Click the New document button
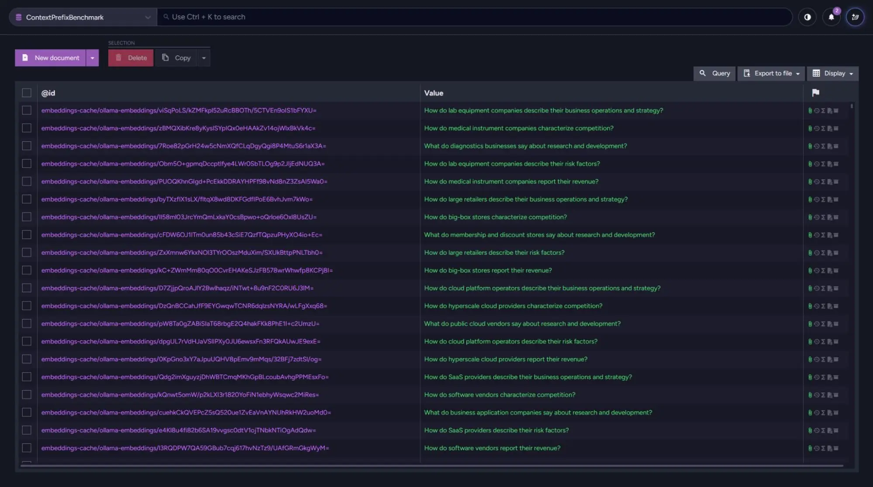Screen dimensions: 873x487 50,58
